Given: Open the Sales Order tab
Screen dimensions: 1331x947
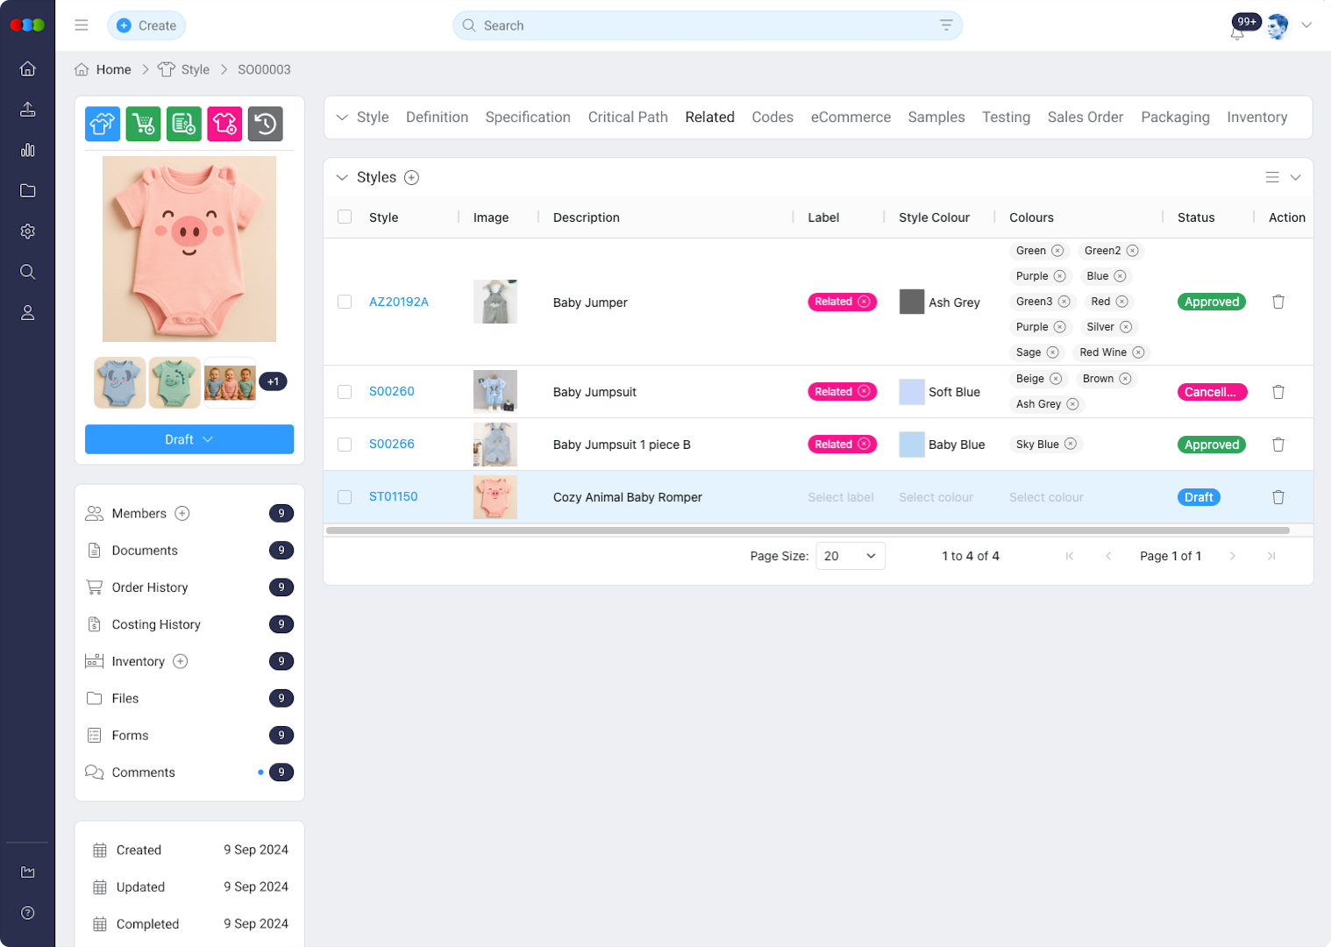Looking at the screenshot, I should tap(1085, 117).
